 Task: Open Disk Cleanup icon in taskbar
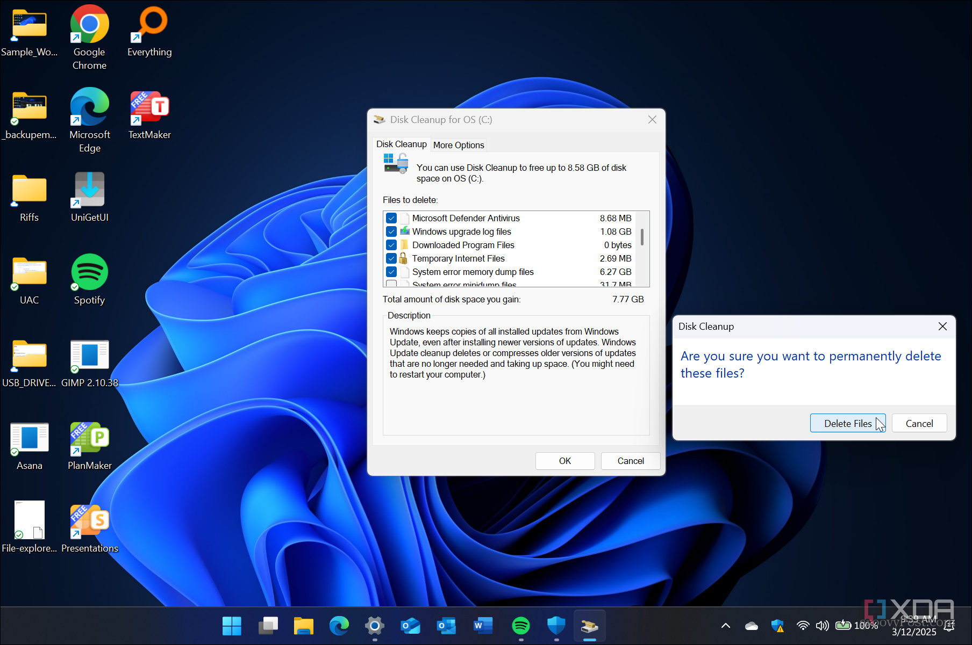[x=589, y=626]
